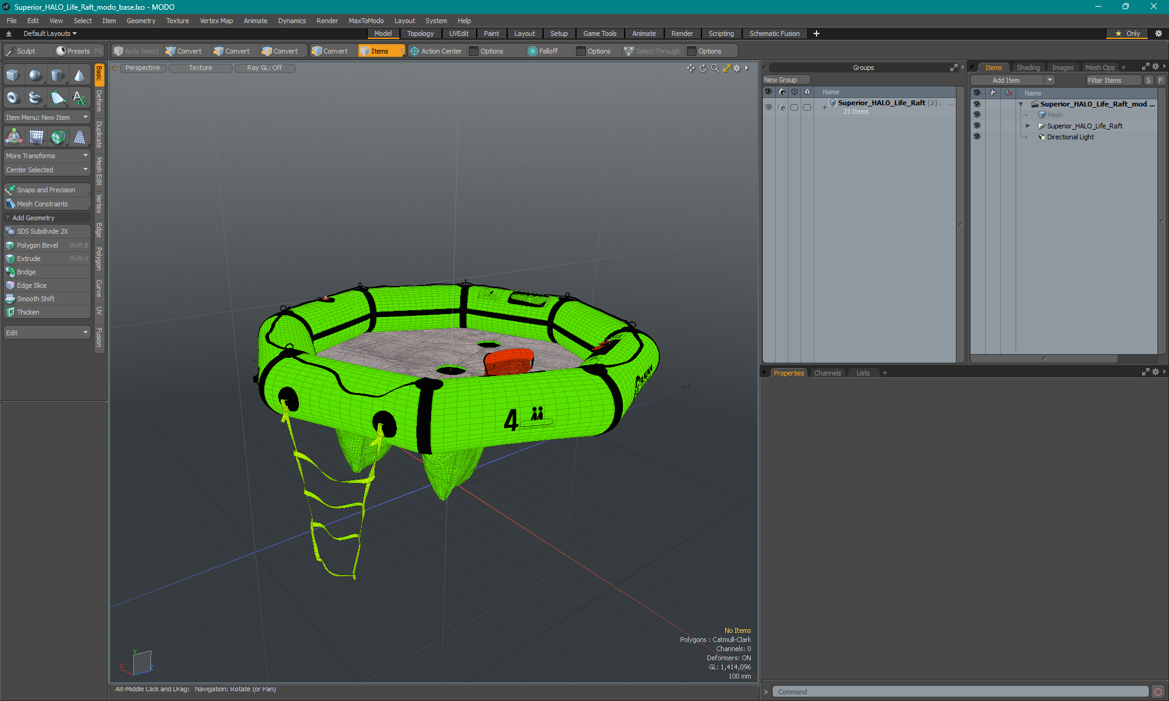Click the green rotate cube icon
This screenshot has width=1169, height=701.
[57, 137]
